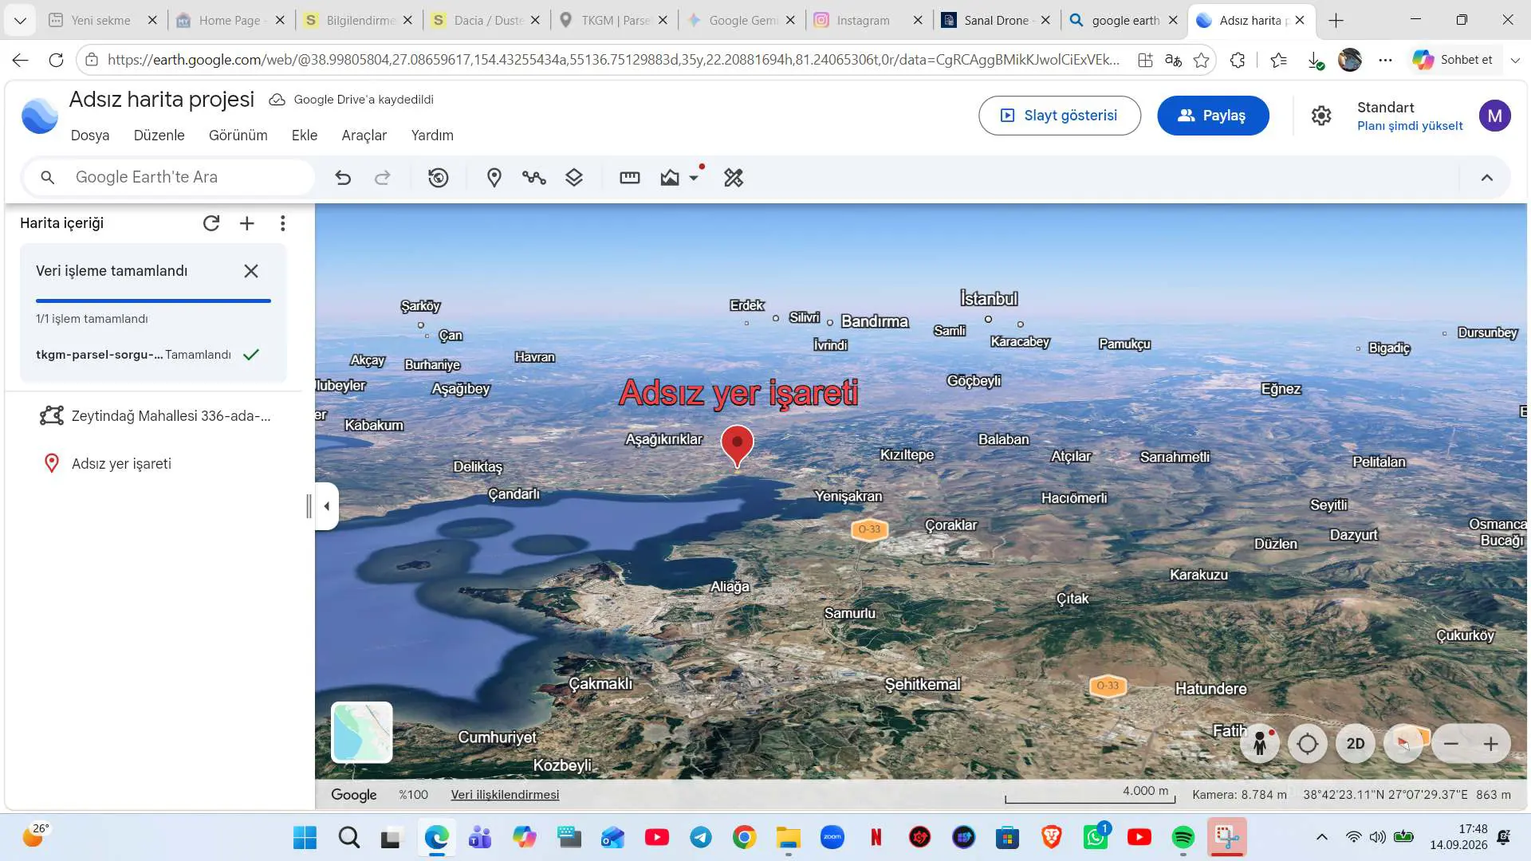Open Telegram from the taskbar
This screenshot has width=1531, height=861.
pyautogui.click(x=701, y=837)
